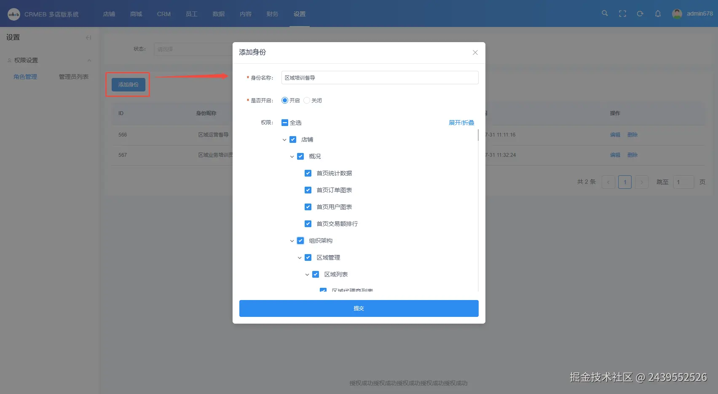
Task: Uncheck the 区域管理 checkbox
Action: tap(308, 257)
